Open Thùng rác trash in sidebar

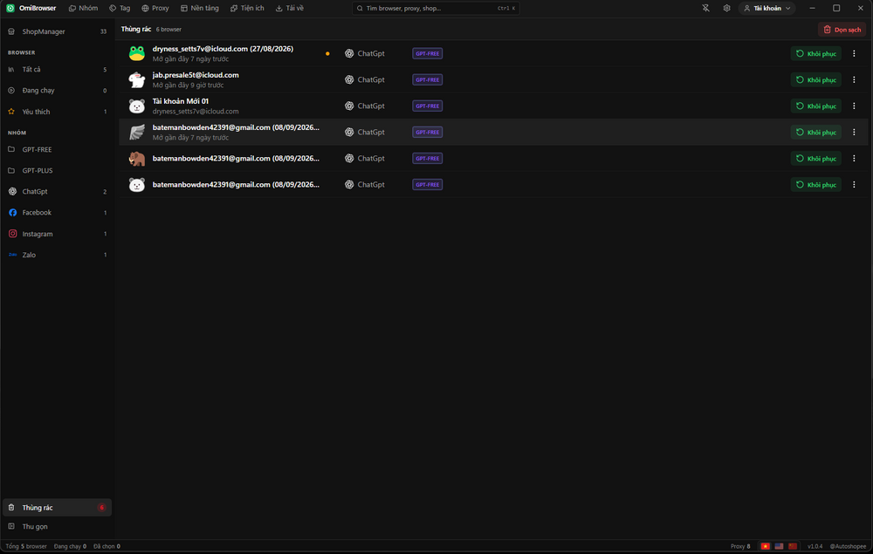(x=57, y=507)
